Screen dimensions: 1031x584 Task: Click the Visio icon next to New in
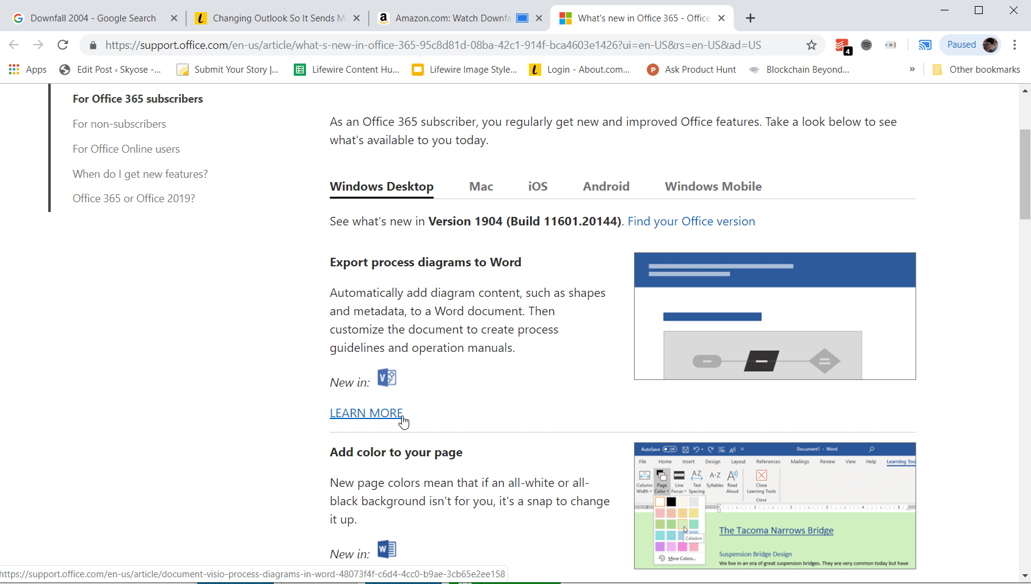pos(387,378)
